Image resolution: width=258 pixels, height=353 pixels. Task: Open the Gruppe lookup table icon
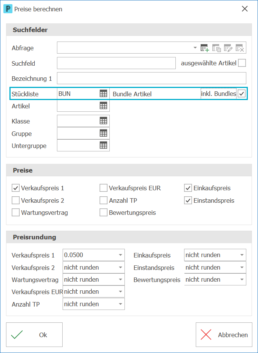pos(103,134)
